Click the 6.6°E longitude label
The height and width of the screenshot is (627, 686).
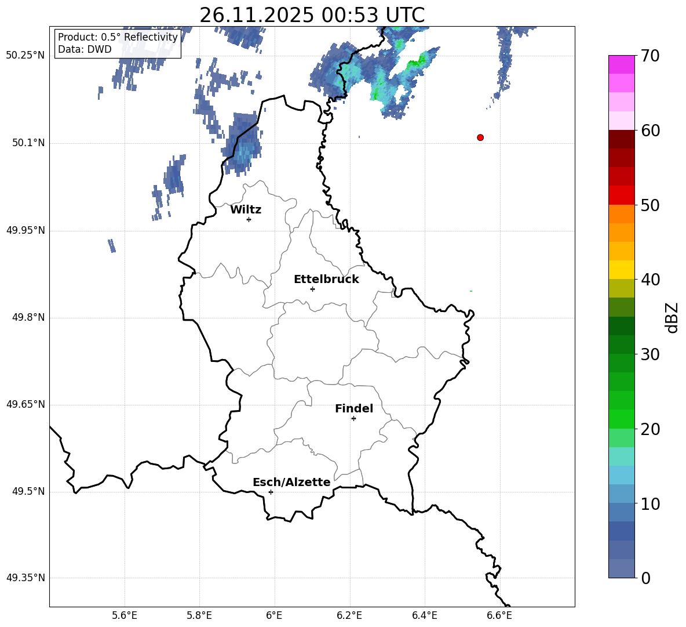coord(499,615)
